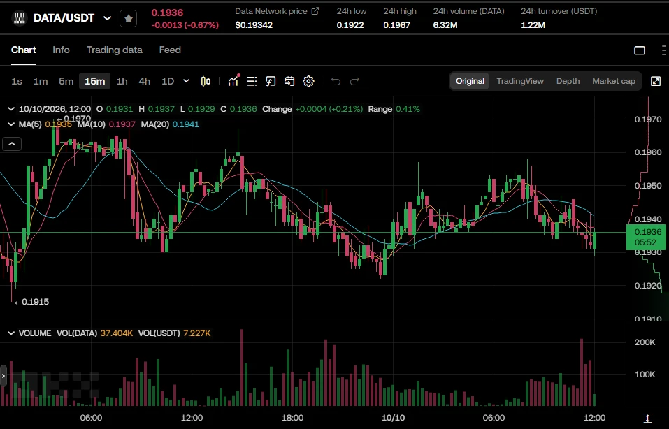The width and height of the screenshot is (669, 429).
Task: Open the drawing tools icon
Action: (271, 81)
